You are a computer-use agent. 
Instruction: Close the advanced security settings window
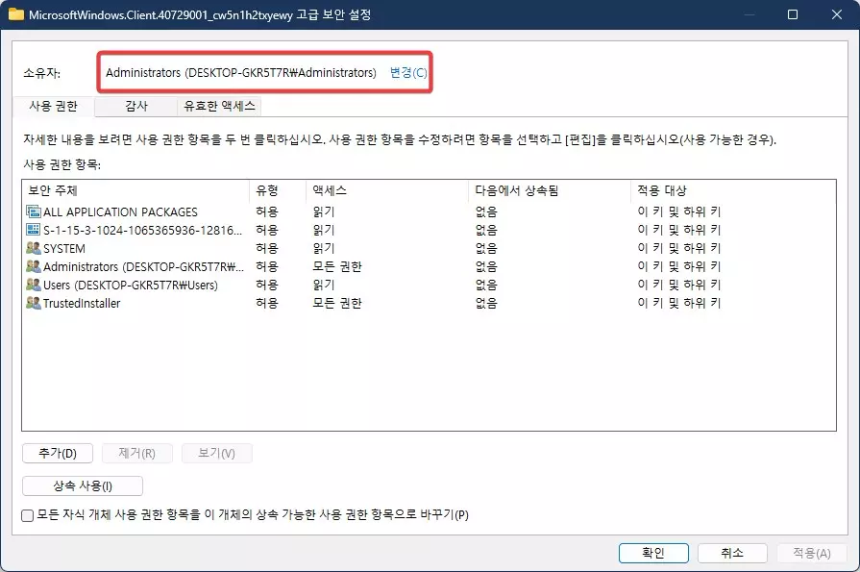[x=836, y=14]
